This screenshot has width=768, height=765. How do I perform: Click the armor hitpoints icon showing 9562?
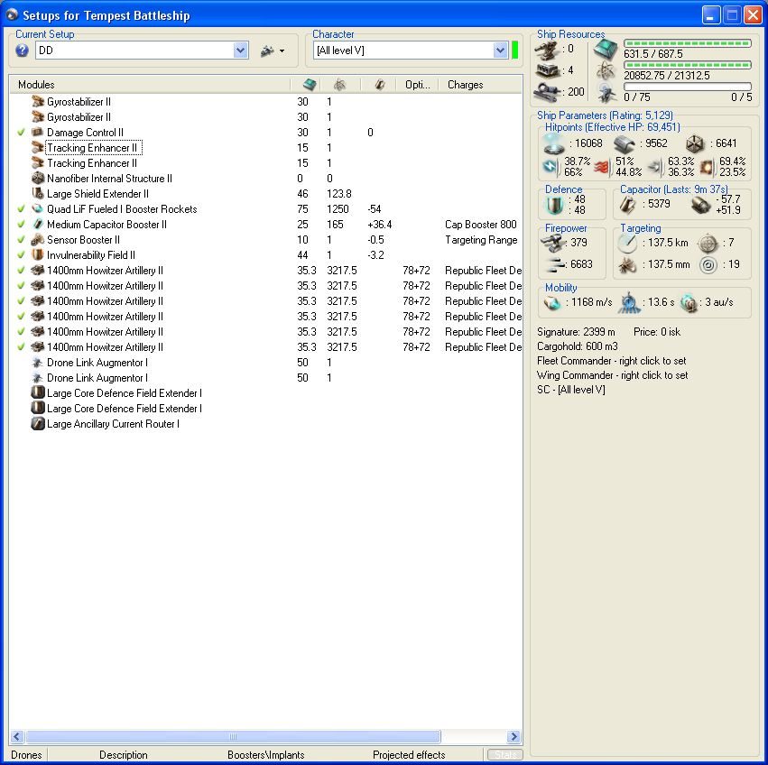pos(625,144)
